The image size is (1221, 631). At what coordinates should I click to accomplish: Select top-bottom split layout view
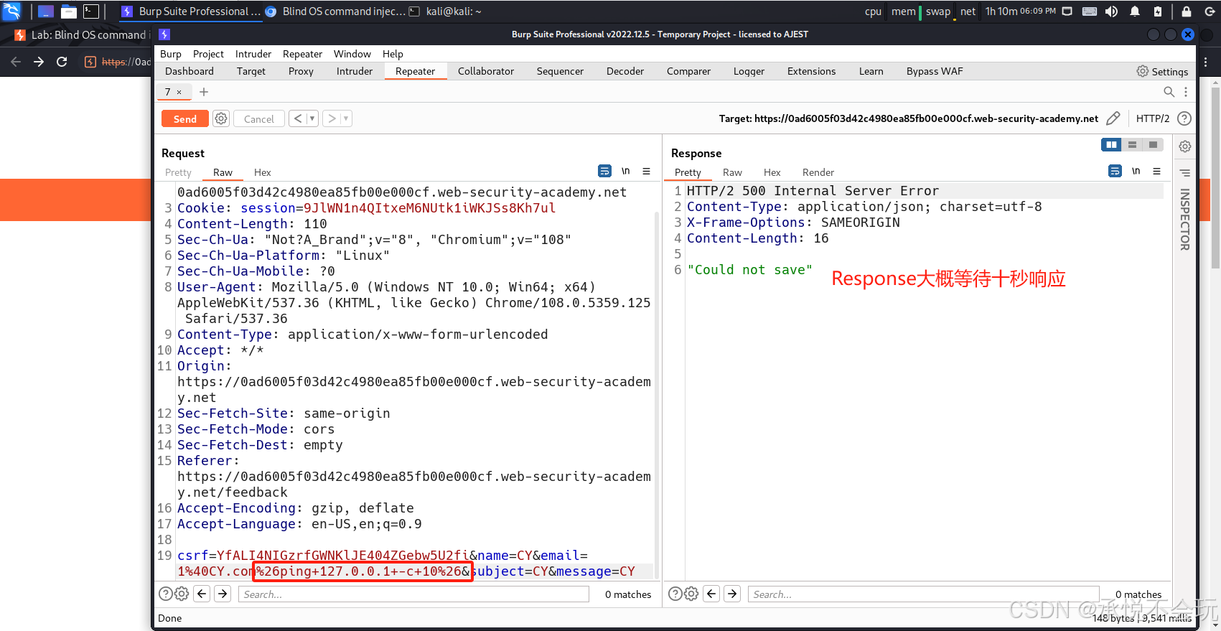(x=1132, y=144)
